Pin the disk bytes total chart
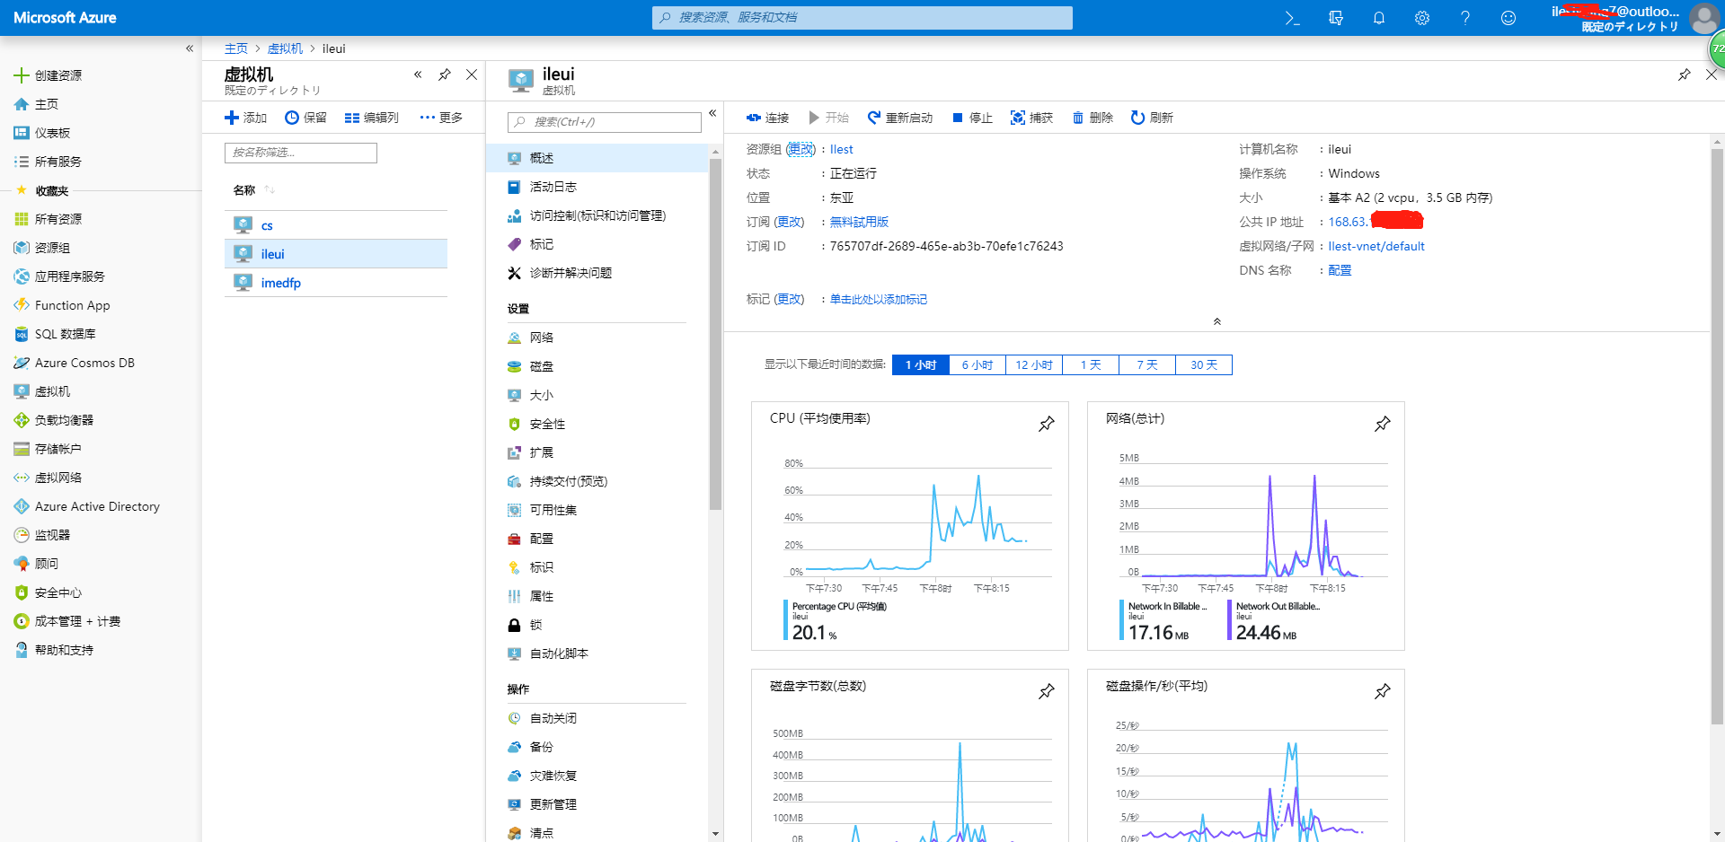The width and height of the screenshot is (1725, 842). pos(1047,691)
